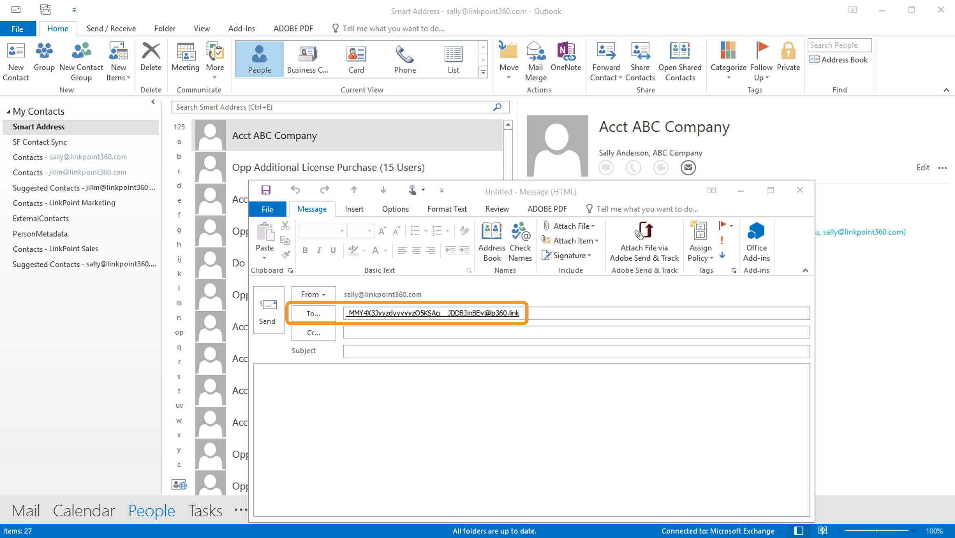Set High Importance with red exclamation
955x538 pixels.
722,240
